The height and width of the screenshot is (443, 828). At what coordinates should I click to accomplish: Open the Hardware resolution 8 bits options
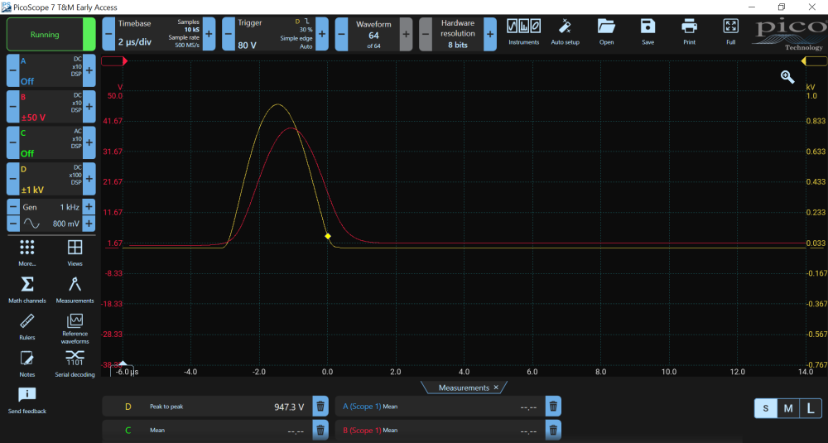[x=458, y=34]
